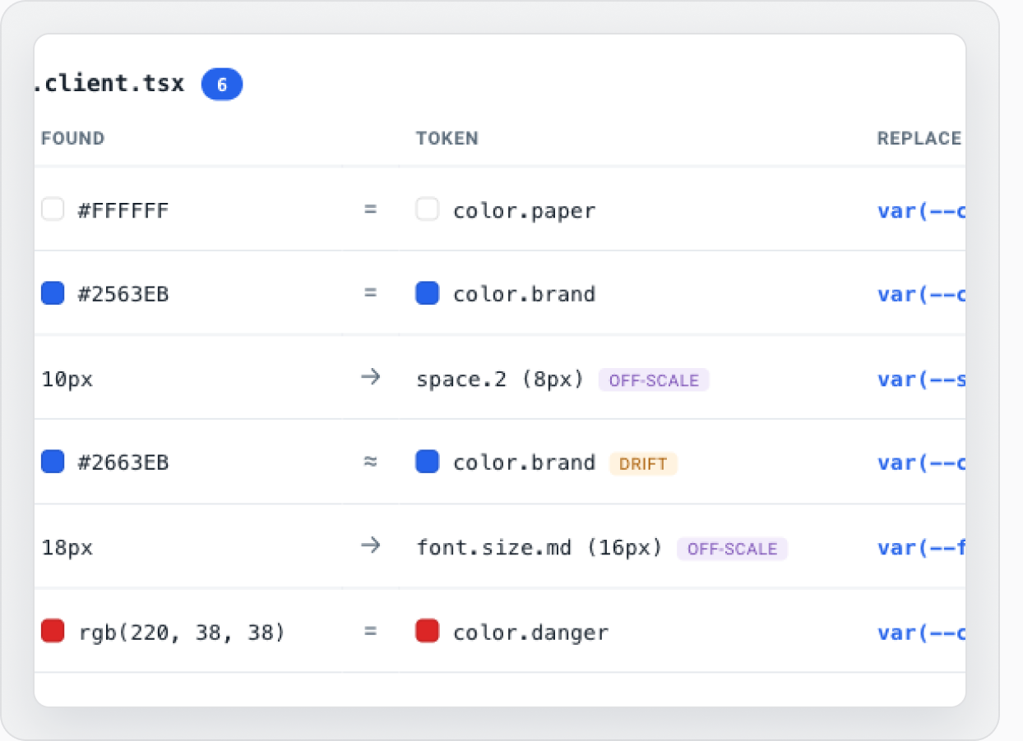Click the count badge showing 6
Screen dimensions: 1023x741
[x=222, y=85]
